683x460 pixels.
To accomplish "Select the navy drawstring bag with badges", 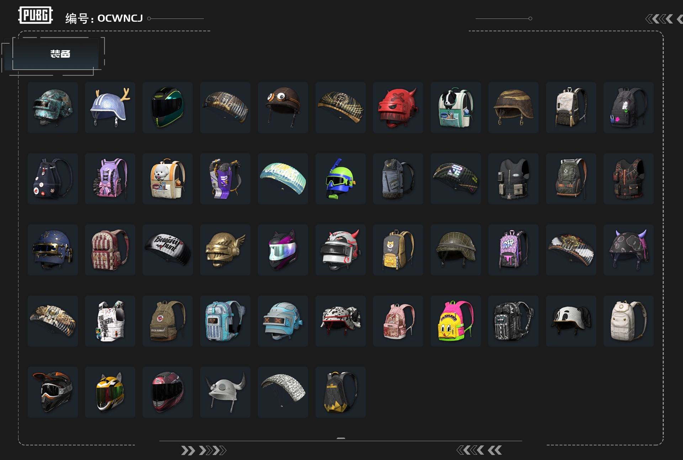I will coord(53,179).
